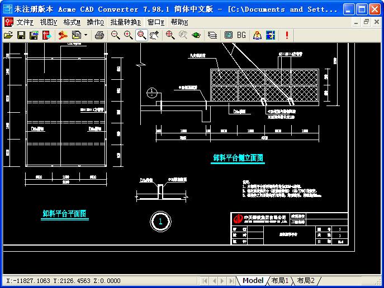Open the 帮助H menu
This screenshot has height=288, width=384.
pyautogui.click(x=179, y=22)
